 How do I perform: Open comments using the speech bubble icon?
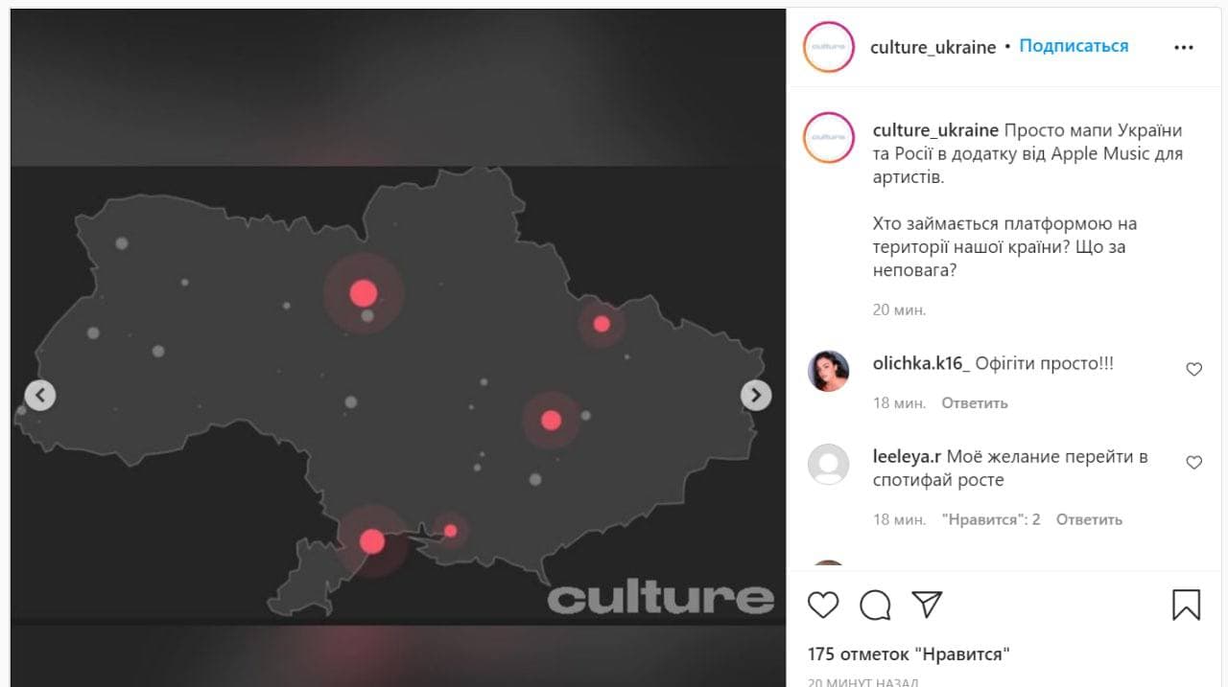[875, 605]
